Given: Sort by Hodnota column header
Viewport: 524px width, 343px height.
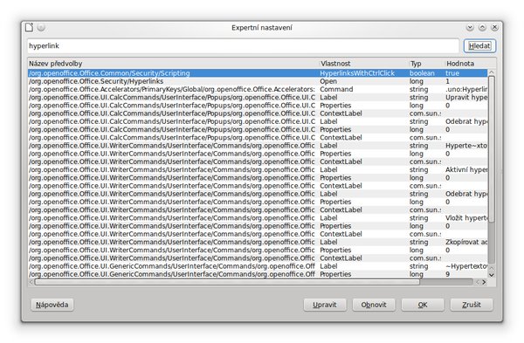Looking at the screenshot, I should click(470, 64).
